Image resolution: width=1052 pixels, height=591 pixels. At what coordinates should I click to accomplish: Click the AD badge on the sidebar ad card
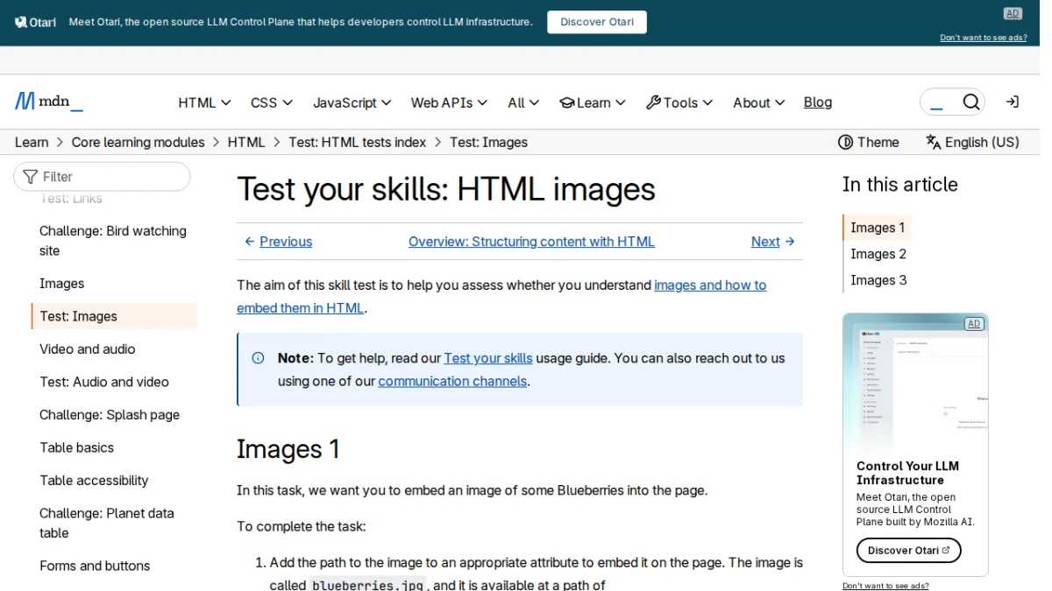pyautogui.click(x=974, y=323)
